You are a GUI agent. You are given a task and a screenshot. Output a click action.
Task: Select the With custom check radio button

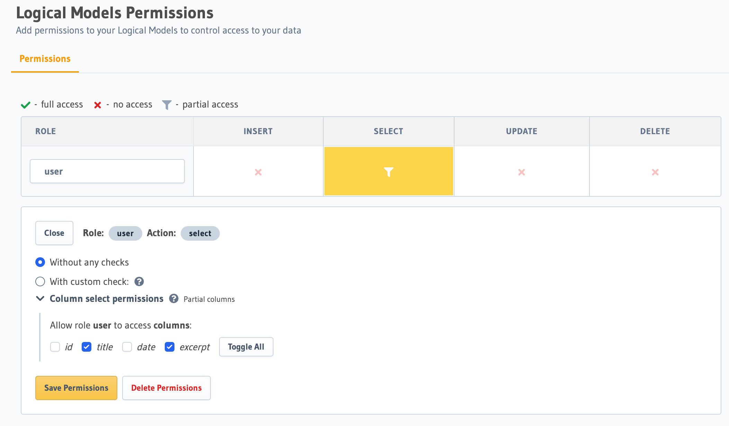(x=40, y=281)
